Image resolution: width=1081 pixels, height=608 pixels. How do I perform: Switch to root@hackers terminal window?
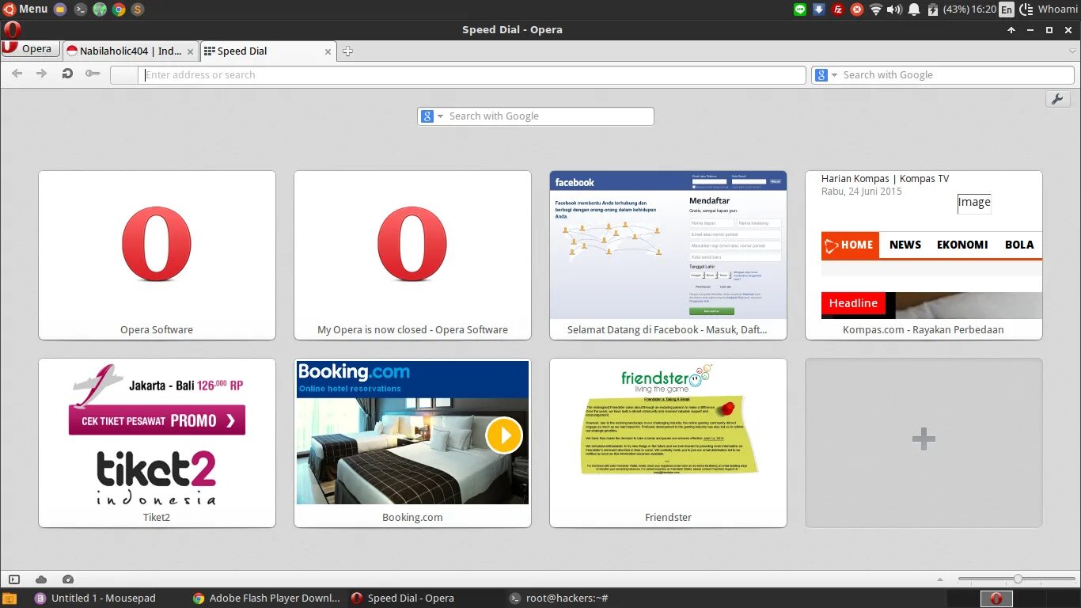[559, 598]
